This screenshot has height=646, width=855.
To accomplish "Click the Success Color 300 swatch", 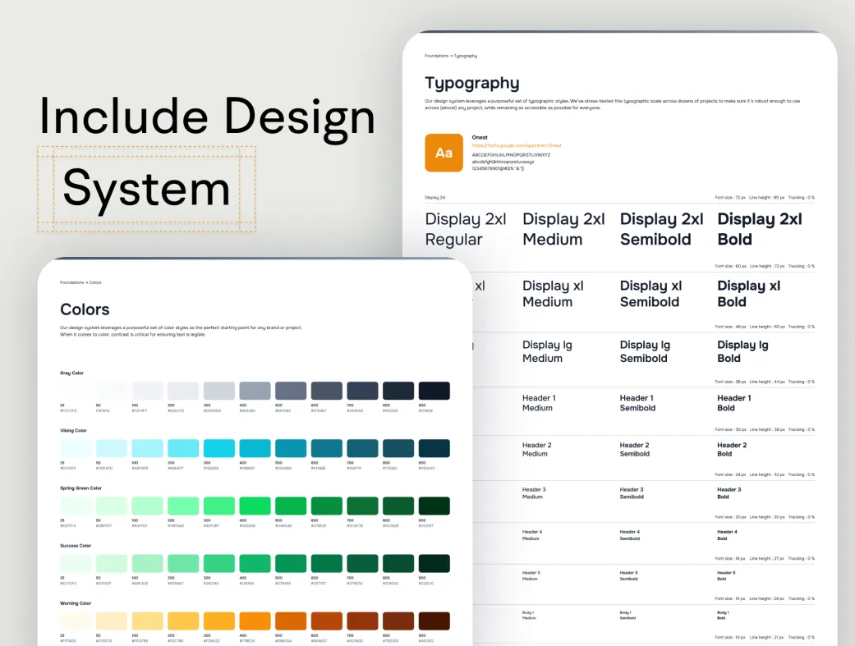I will 219,563.
